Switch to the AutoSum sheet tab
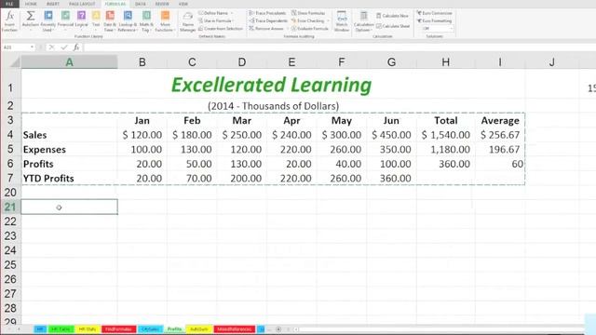596x335 pixels. tap(198, 329)
